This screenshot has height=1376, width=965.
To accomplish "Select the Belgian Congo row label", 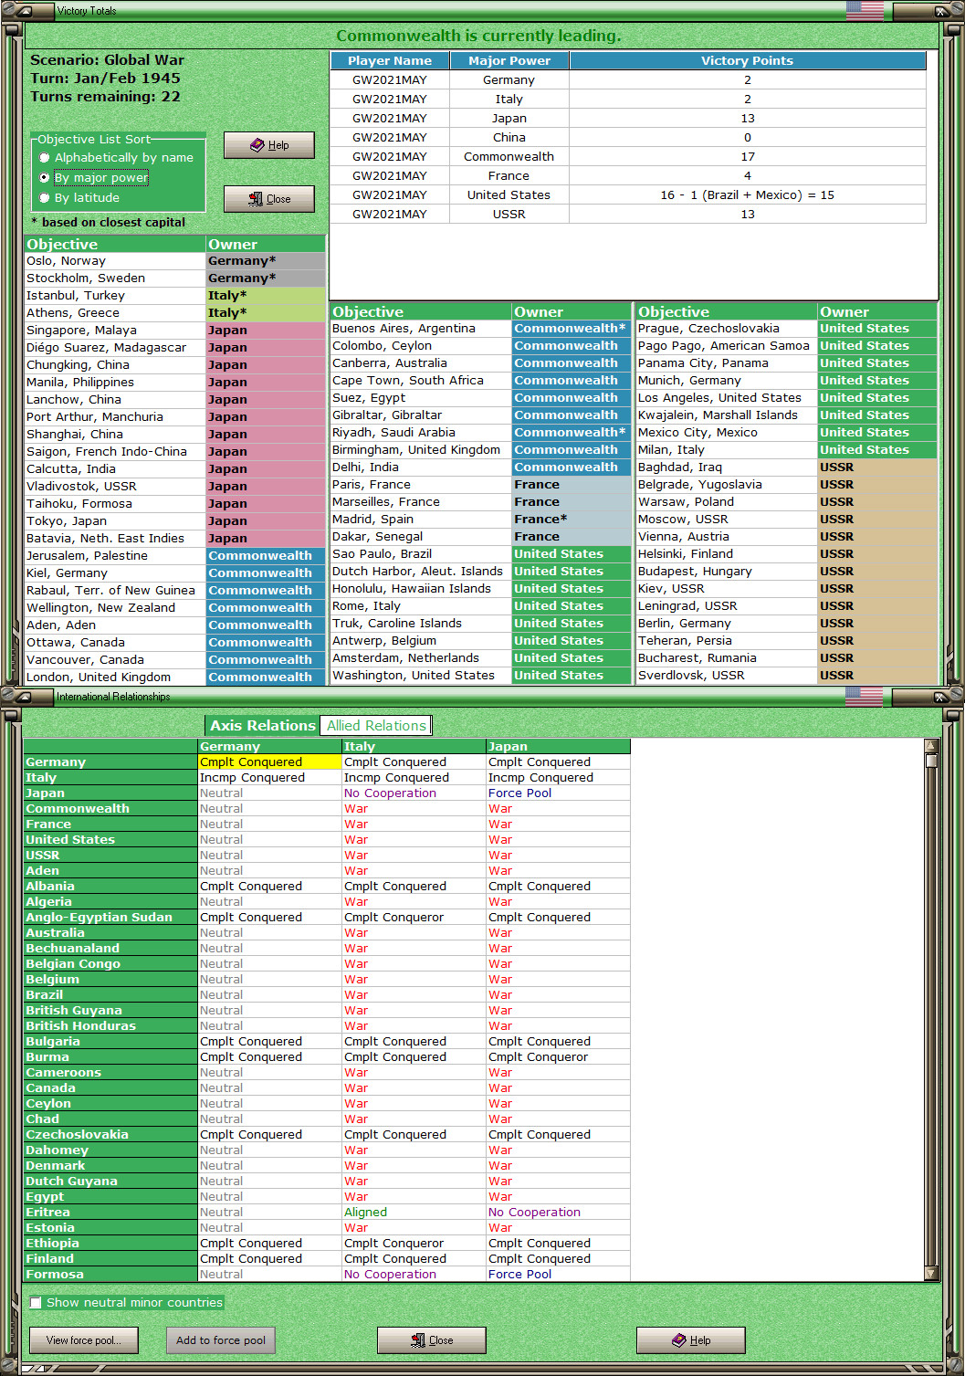I will point(110,963).
